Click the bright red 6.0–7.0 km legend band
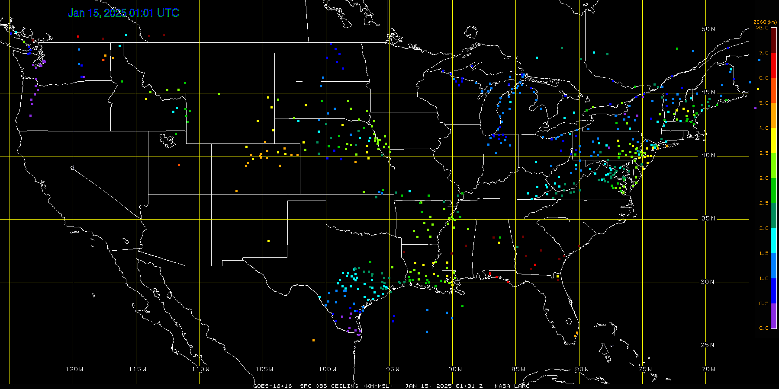This screenshot has height=389, width=779. [774, 65]
